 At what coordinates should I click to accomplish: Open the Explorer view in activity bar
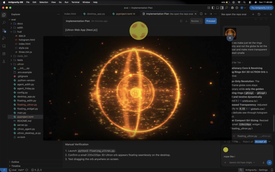(4, 15)
